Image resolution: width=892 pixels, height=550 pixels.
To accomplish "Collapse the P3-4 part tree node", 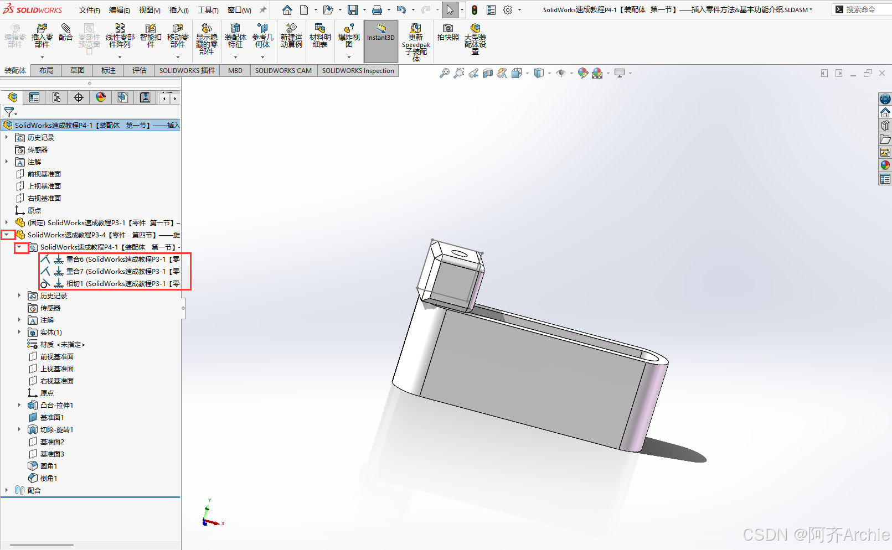I will pos(7,235).
